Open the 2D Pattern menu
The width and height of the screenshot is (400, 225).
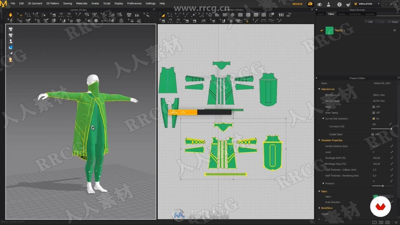[x=52, y=3]
